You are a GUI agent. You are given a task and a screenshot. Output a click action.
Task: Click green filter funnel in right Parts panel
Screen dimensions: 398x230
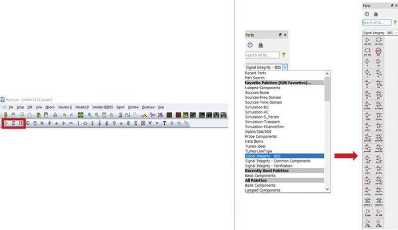pos(395,22)
